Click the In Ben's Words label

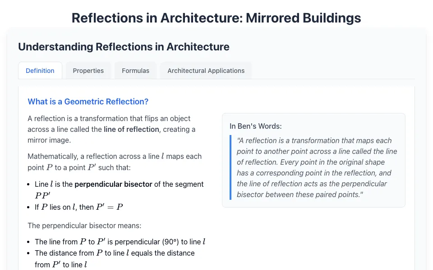pos(255,126)
